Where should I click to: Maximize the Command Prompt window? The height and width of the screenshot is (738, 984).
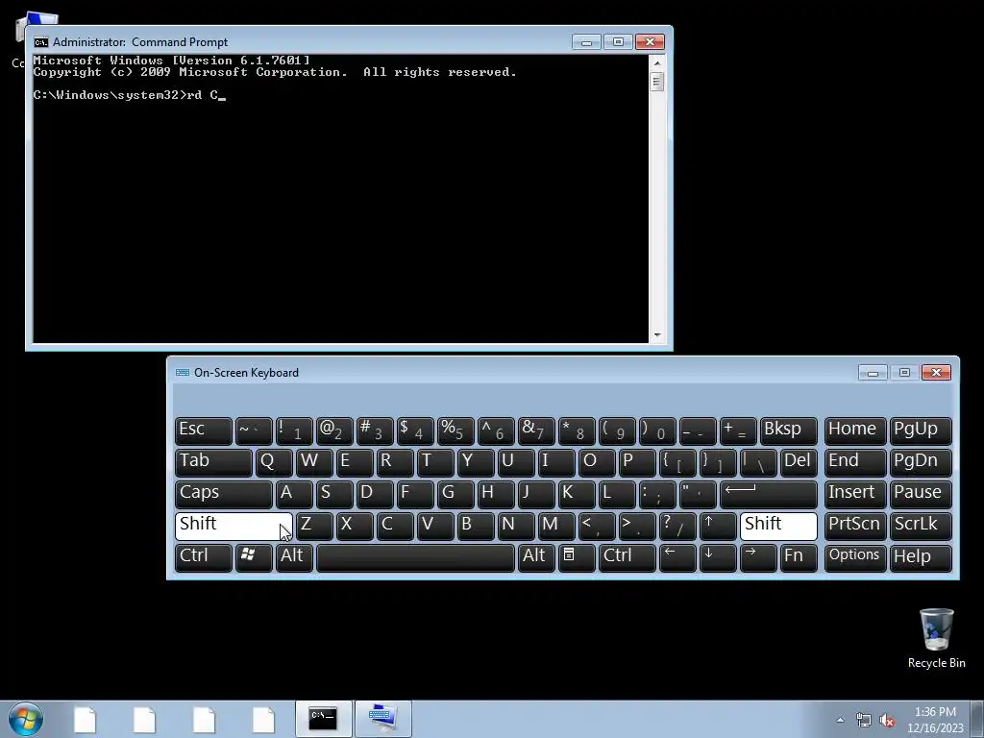[618, 41]
